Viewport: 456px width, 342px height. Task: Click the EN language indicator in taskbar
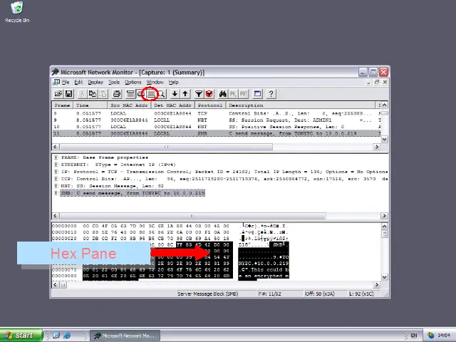[x=413, y=336]
